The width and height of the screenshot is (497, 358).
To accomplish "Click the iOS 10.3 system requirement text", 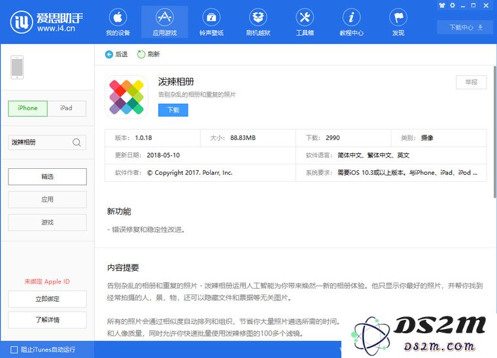I will 407,173.
